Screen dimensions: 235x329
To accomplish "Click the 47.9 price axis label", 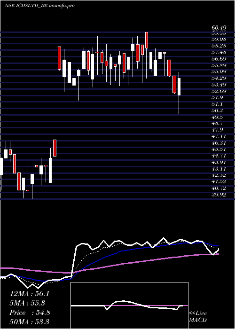I will [217, 130].
